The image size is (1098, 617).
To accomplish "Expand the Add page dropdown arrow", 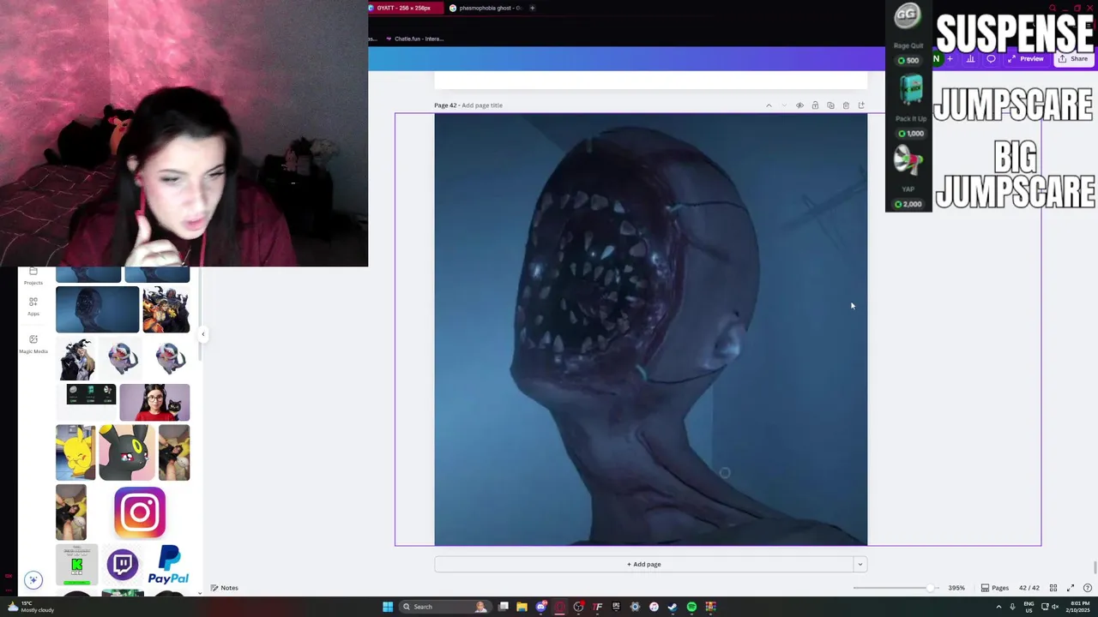I will coord(860,564).
